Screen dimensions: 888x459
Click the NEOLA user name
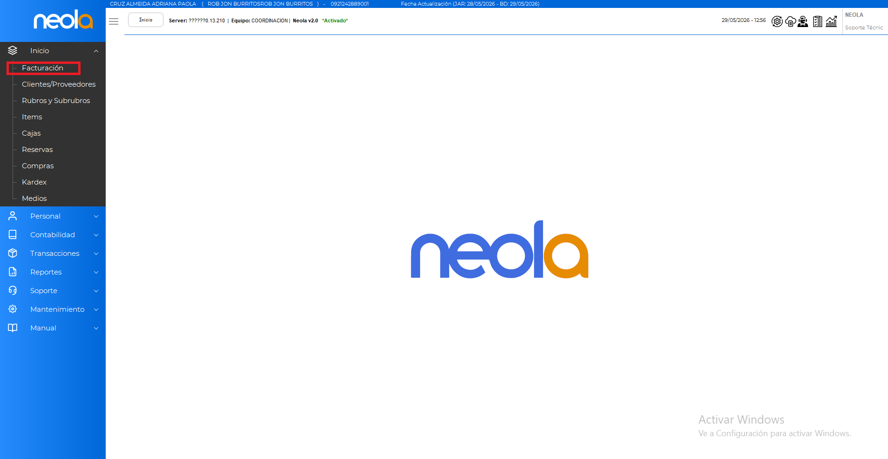(x=854, y=15)
